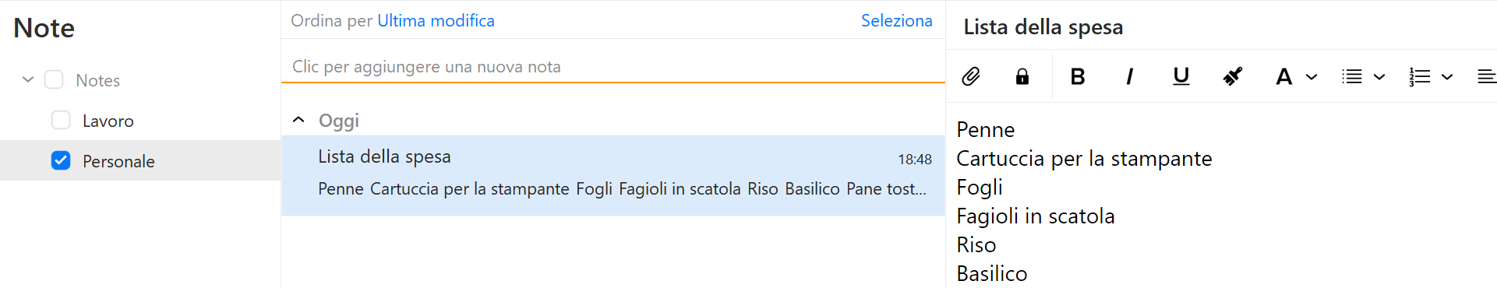Image resolution: width=1497 pixels, height=288 pixels.
Task: Click the bulleted list icon
Action: [1352, 76]
